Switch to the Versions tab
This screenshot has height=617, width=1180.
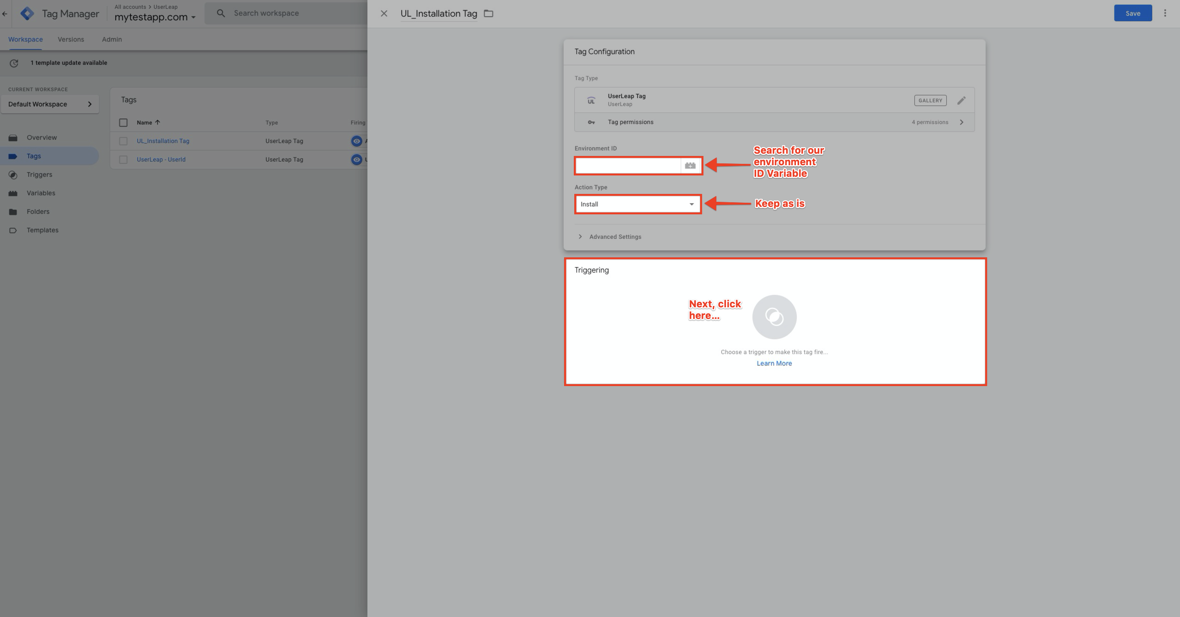71,39
